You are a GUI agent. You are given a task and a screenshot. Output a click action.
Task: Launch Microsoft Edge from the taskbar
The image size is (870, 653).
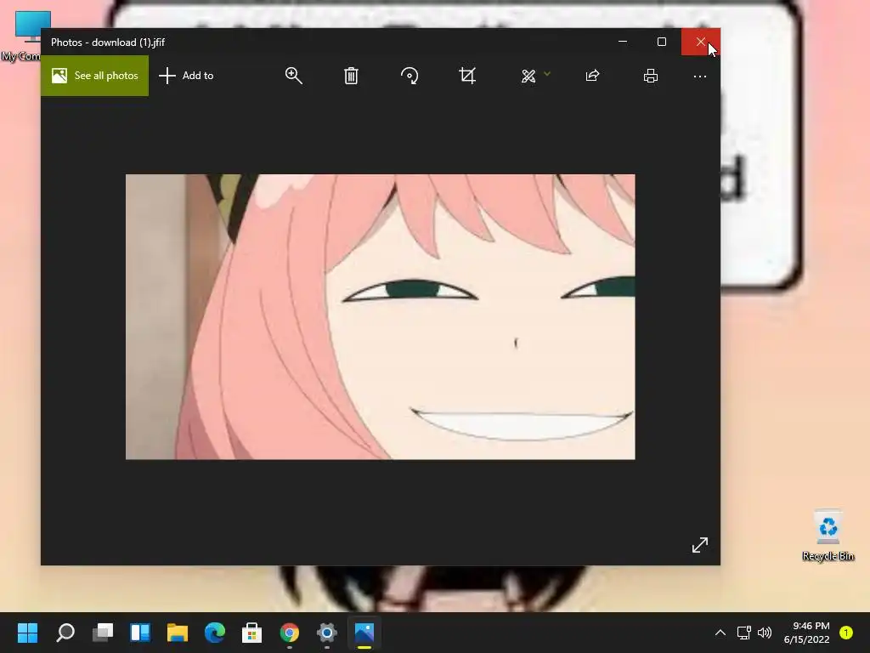coord(215,633)
